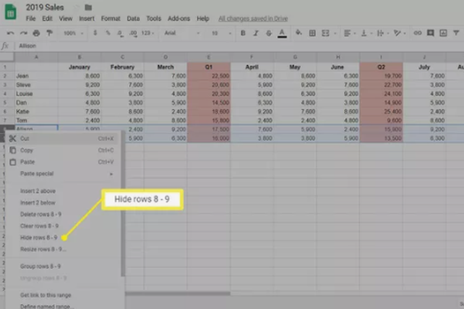This screenshot has height=309, width=464.
Task: Open text rotation options
Action: (x=399, y=33)
